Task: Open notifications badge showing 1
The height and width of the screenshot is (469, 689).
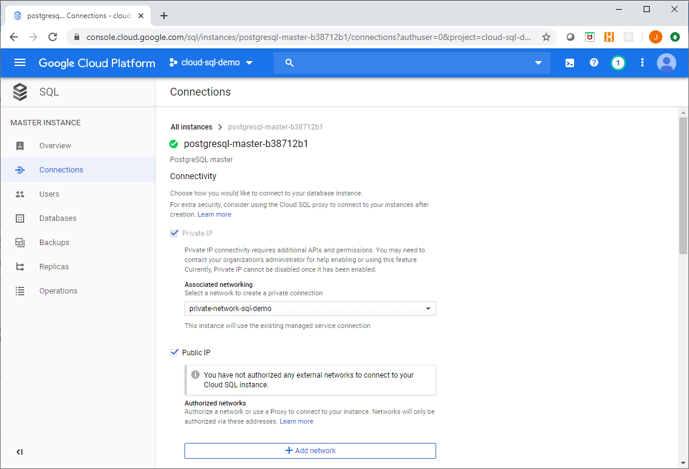Action: coord(618,63)
